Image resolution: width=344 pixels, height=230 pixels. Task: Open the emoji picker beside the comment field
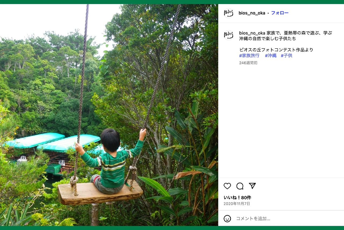tap(227, 219)
